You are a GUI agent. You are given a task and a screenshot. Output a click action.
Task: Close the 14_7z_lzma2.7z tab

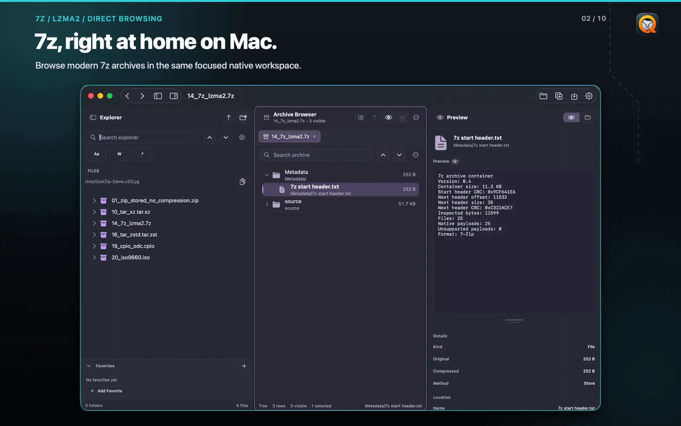coord(314,136)
